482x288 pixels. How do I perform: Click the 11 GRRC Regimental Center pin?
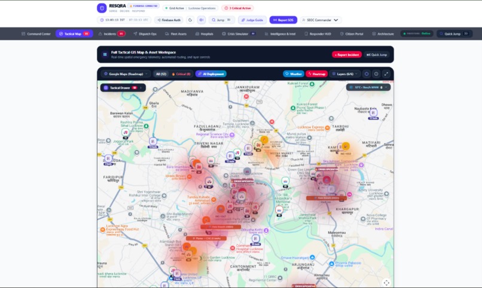point(280,278)
